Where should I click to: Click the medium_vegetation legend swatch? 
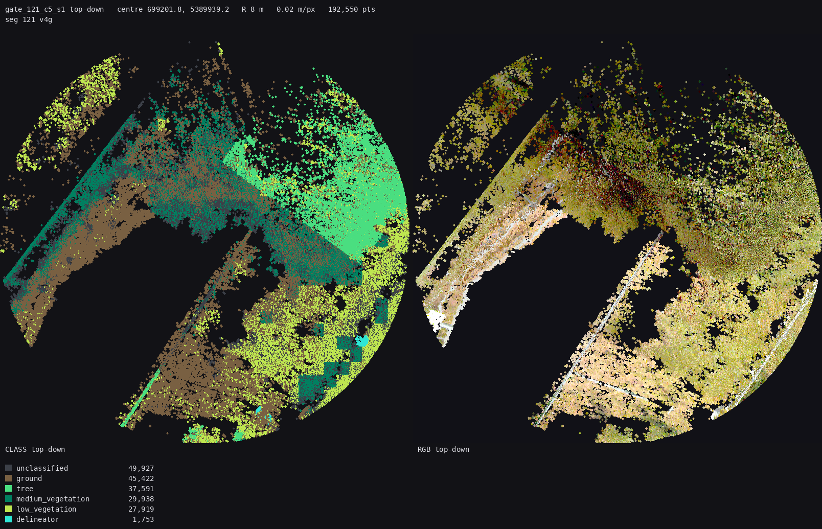click(8, 499)
